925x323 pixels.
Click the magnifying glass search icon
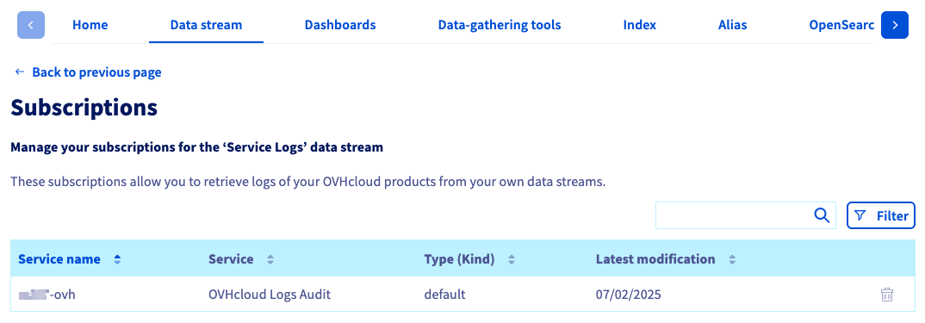click(x=822, y=215)
